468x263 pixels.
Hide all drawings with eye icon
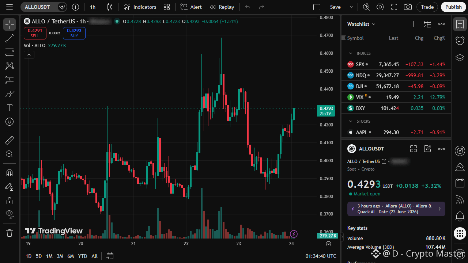10,214
